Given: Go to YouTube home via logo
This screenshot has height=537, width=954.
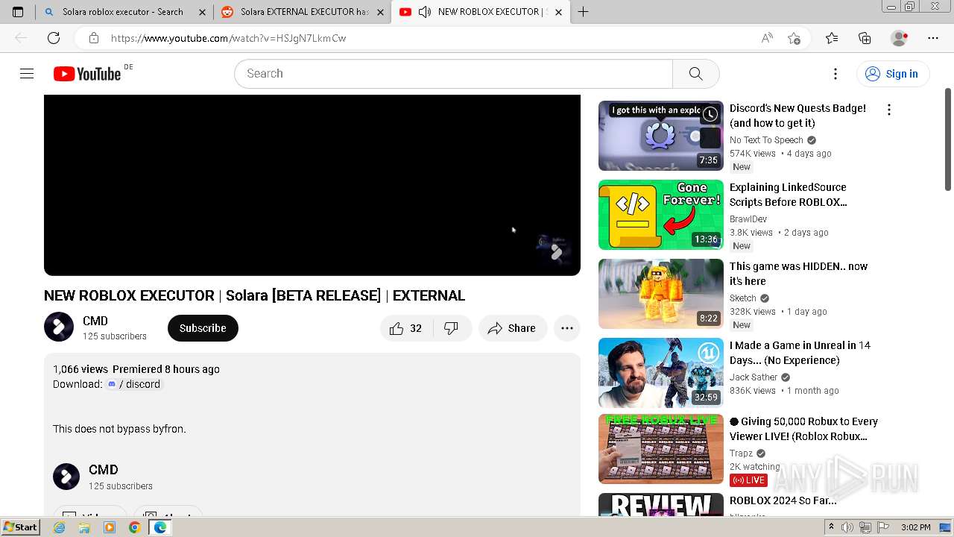Looking at the screenshot, I should (87, 74).
